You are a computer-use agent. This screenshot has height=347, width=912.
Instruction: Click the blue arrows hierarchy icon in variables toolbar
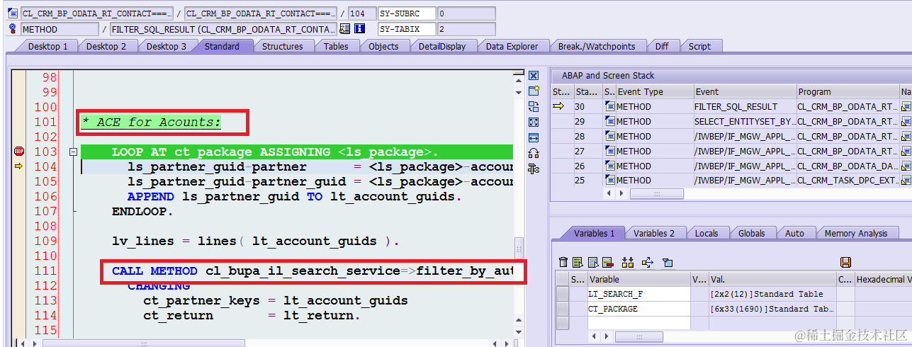647,262
